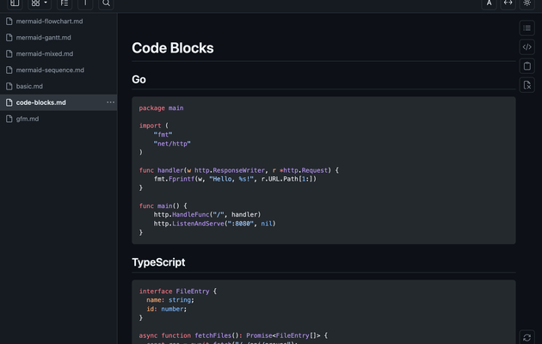Click 'package main' code line

[x=161, y=108]
